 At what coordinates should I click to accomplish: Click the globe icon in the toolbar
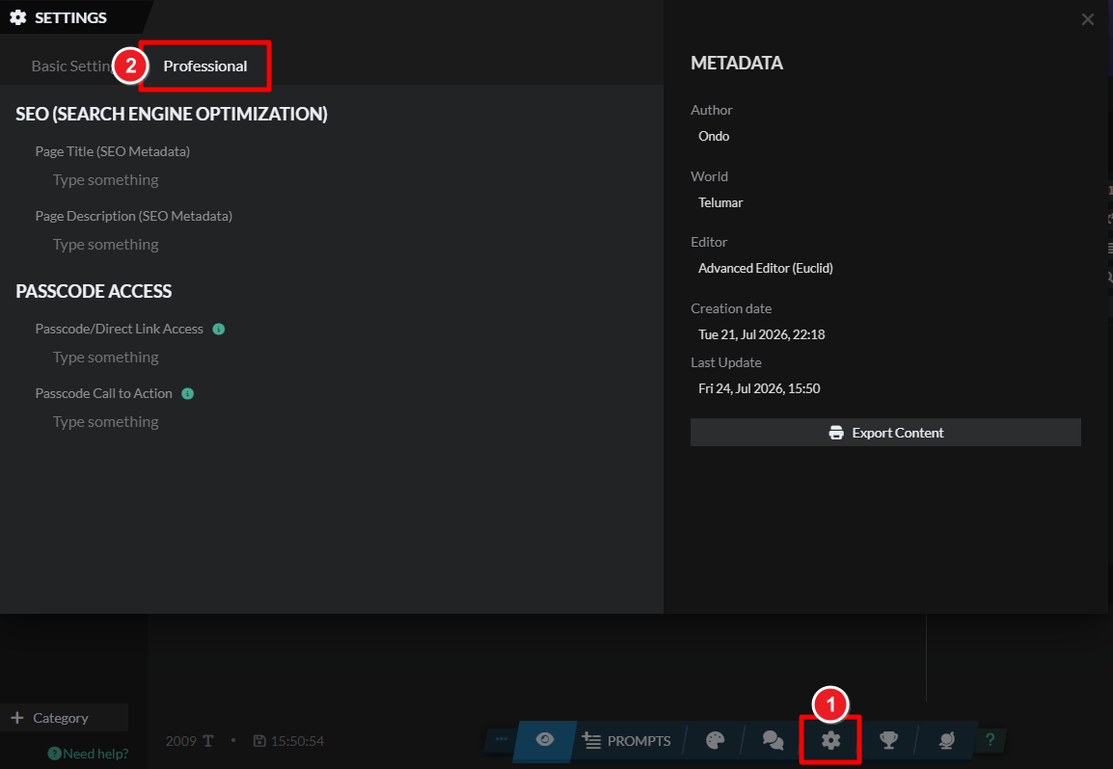[x=946, y=741]
